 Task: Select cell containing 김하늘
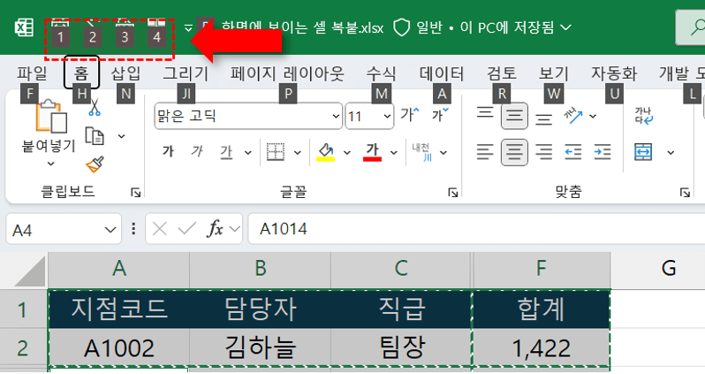261,347
